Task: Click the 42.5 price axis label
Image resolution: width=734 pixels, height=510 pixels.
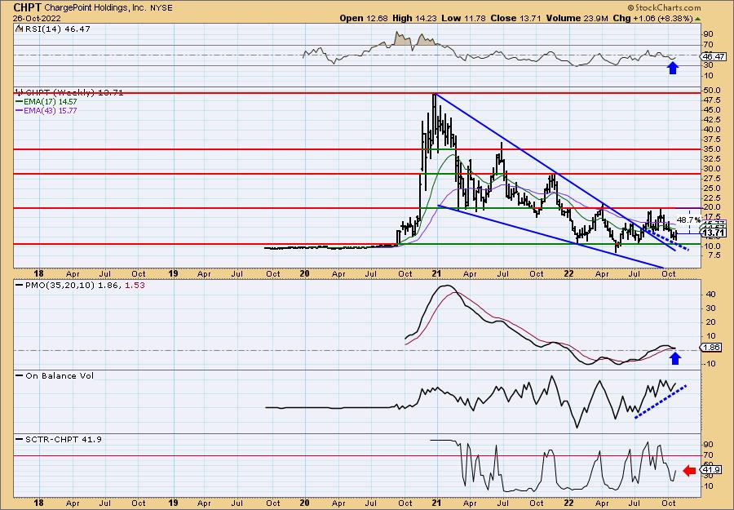Action: (711, 120)
